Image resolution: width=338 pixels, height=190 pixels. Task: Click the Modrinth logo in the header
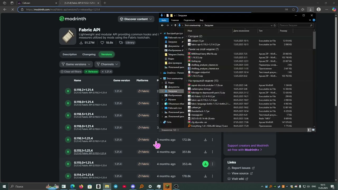[73, 19]
